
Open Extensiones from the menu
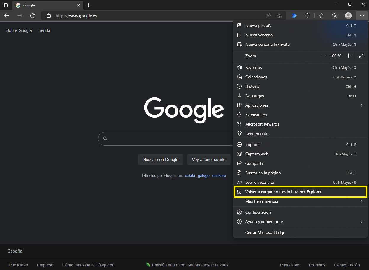point(300,115)
